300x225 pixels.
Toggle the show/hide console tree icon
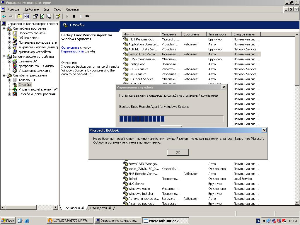(x=27, y=16)
